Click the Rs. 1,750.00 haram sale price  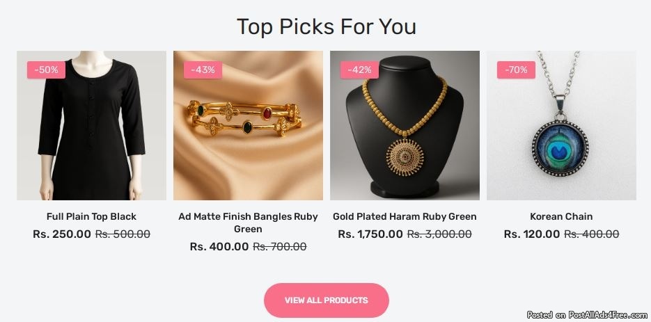pos(370,234)
